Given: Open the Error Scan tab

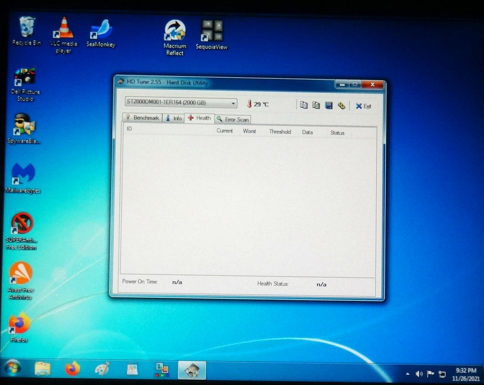Looking at the screenshot, I should pos(233,119).
